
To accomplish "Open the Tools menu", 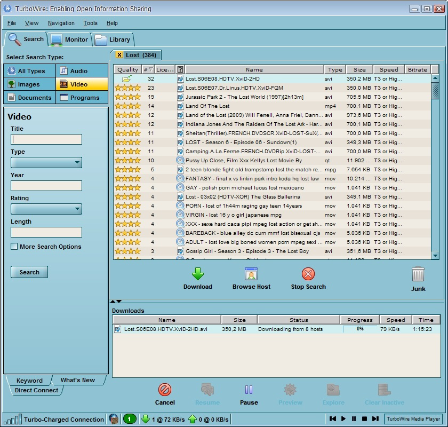I will pyautogui.click(x=90, y=23).
